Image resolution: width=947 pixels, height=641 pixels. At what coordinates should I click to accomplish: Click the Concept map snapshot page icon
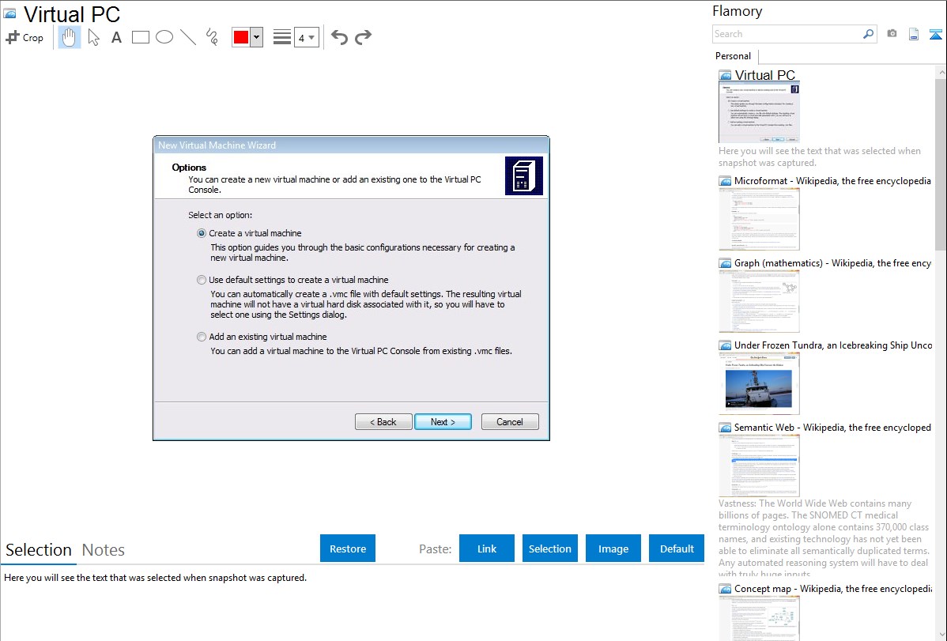click(725, 588)
